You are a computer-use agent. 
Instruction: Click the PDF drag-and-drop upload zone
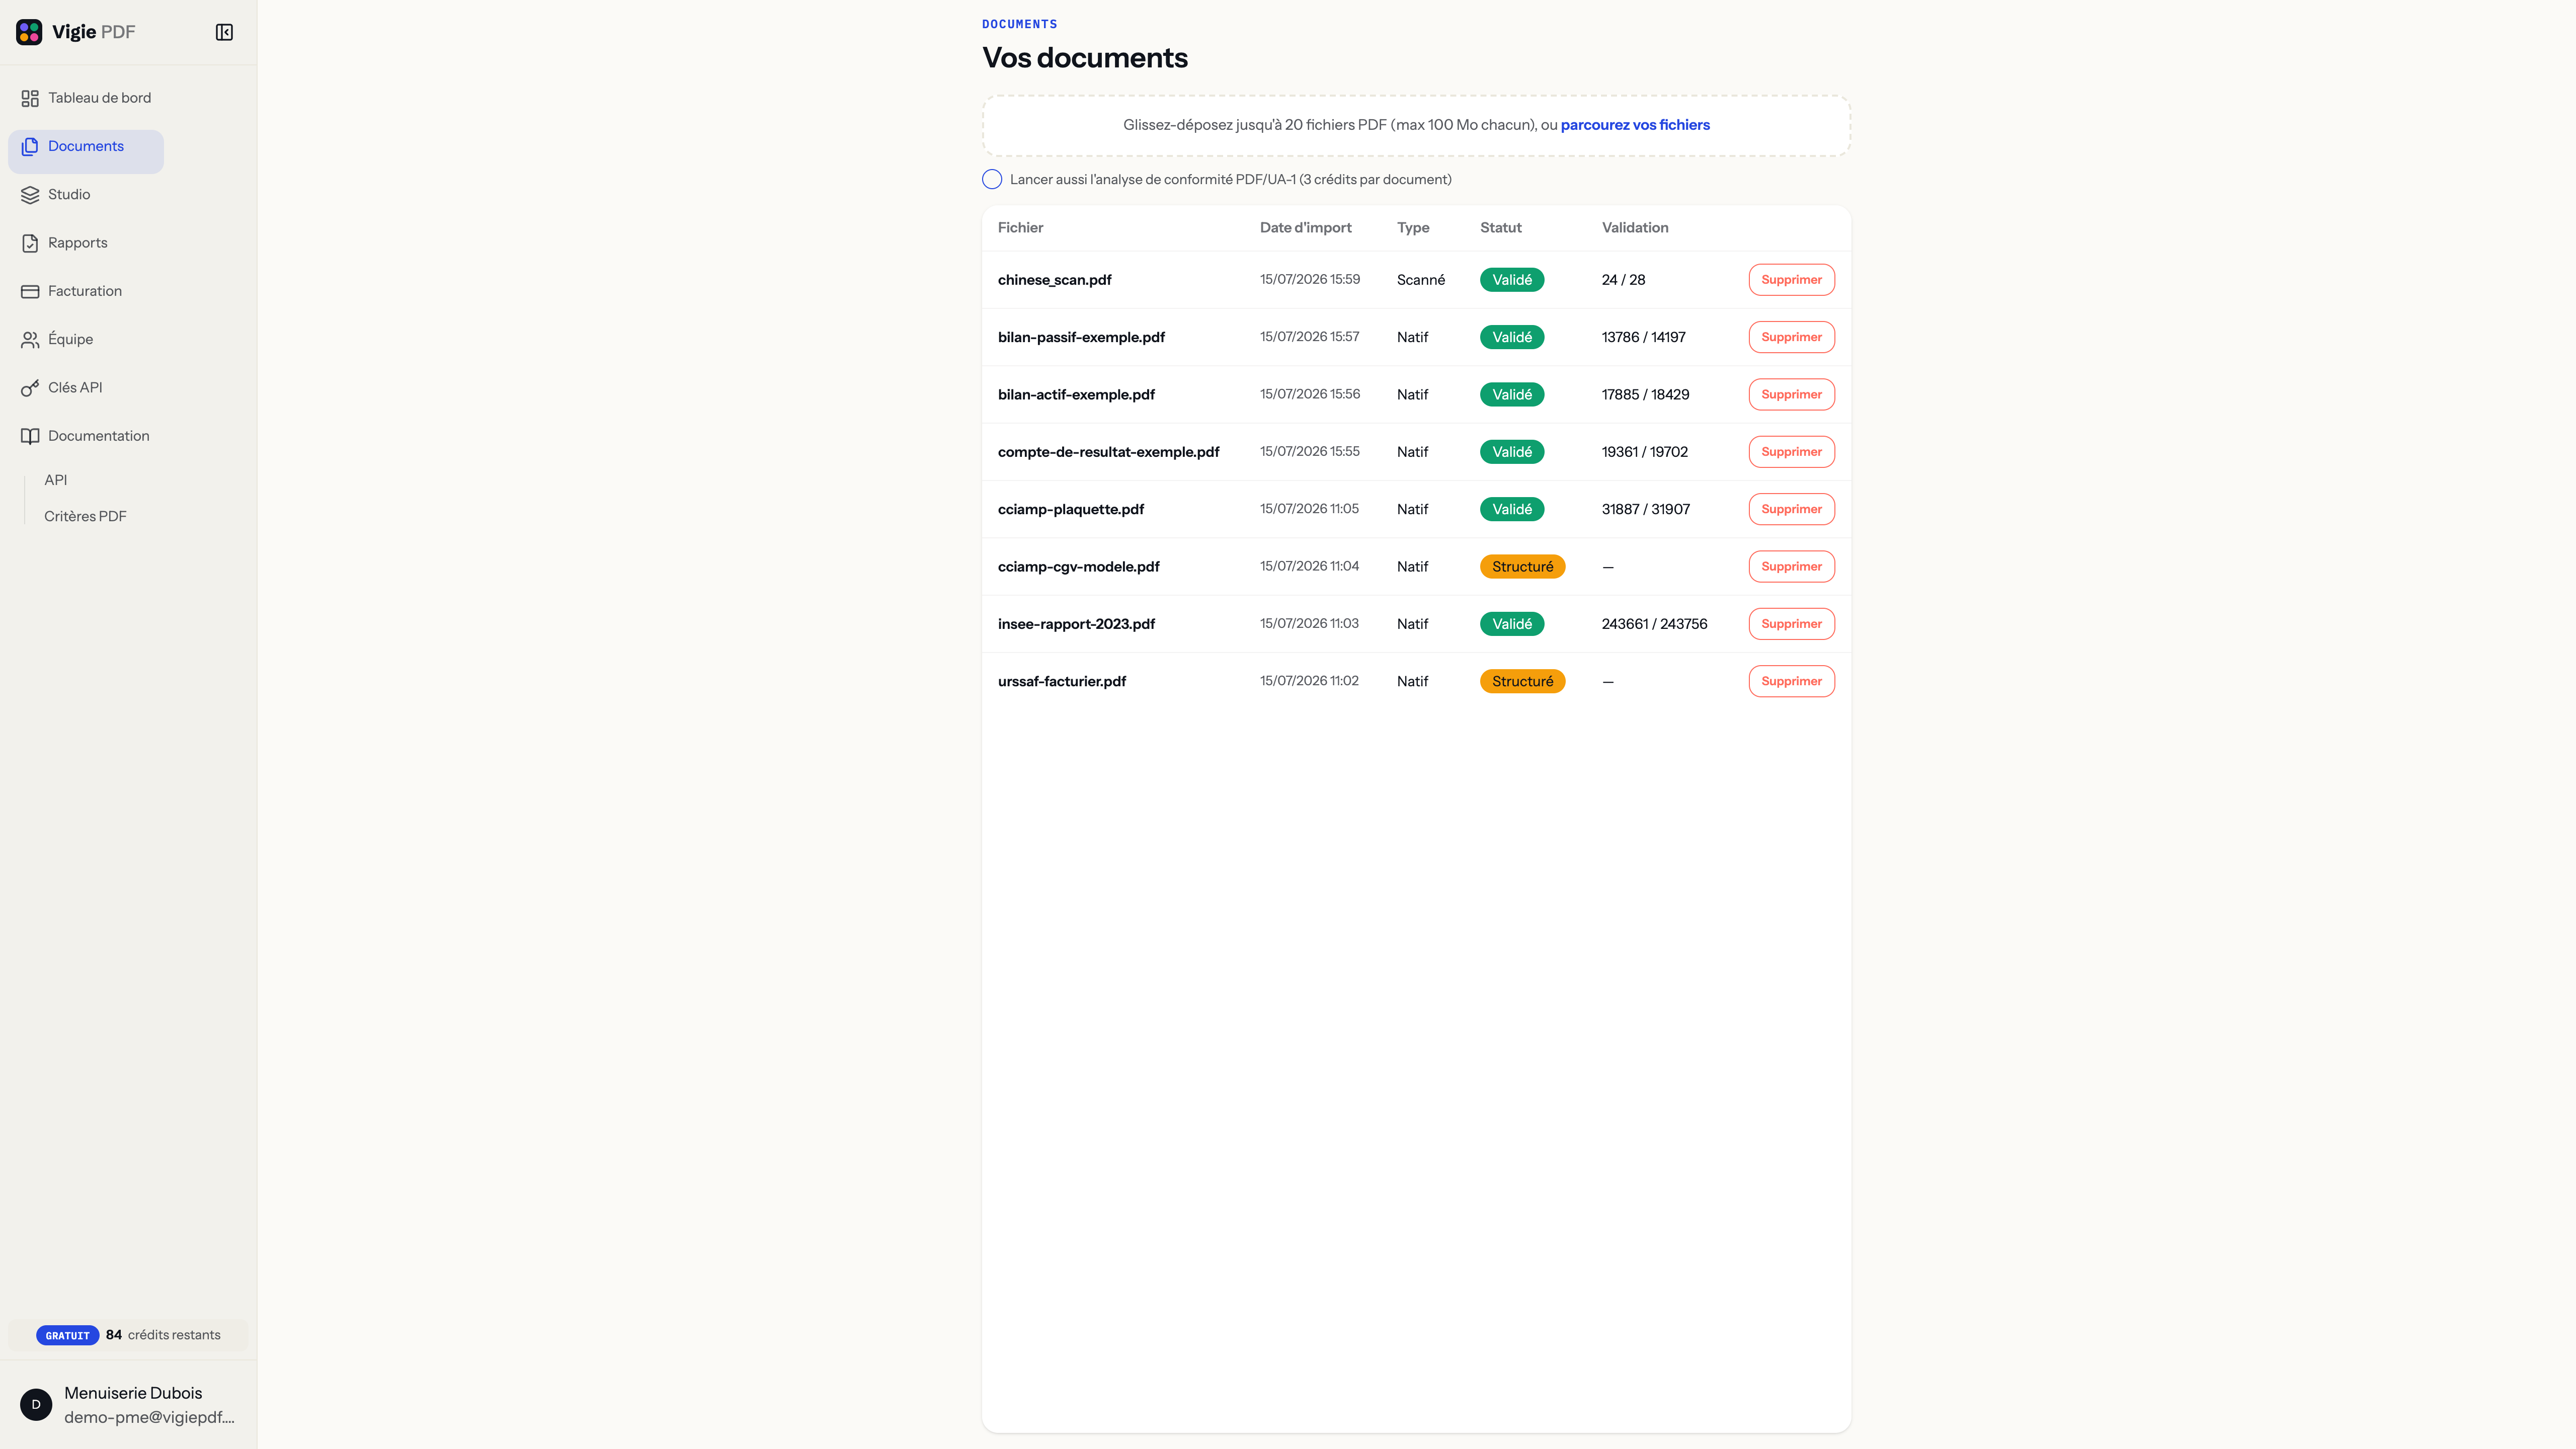click(x=1416, y=126)
